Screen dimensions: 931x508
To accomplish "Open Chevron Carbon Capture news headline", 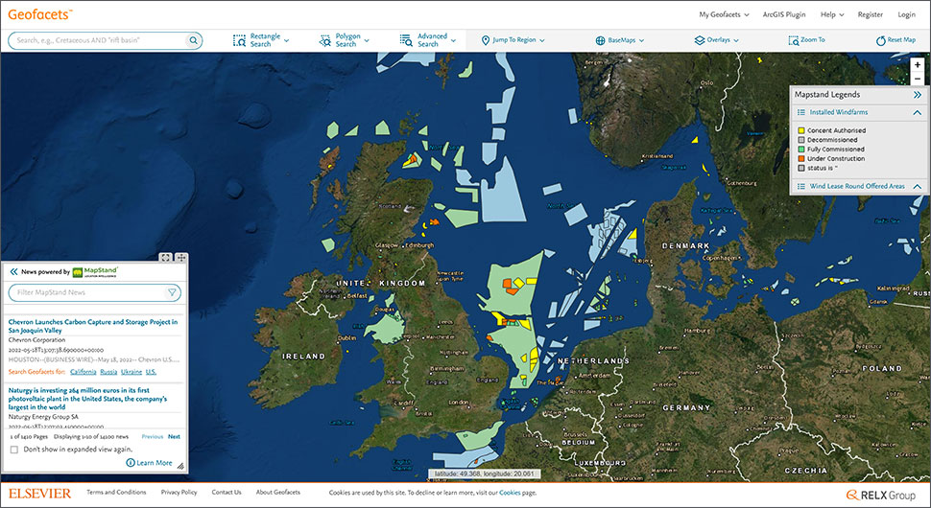I will (x=93, y=326).
